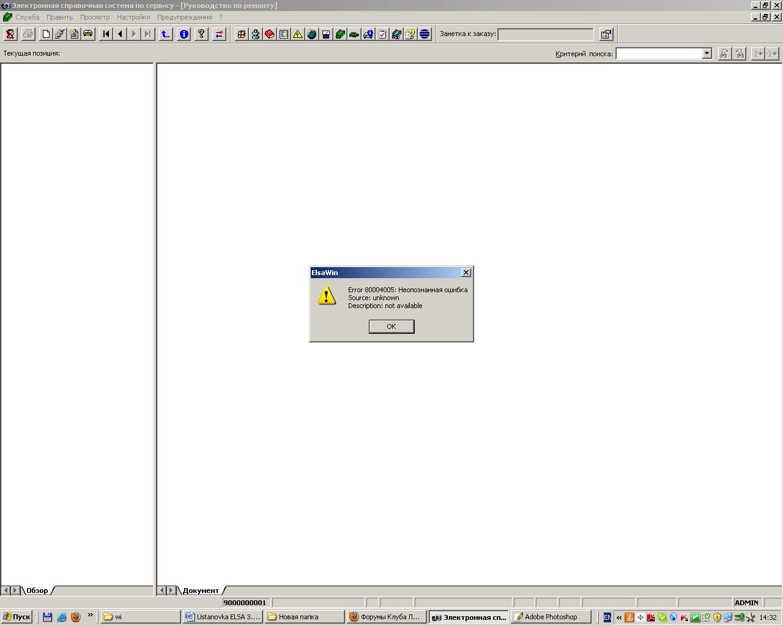The image size is (783, 626).
Task: Click the dark green car icon
Action: pyautogui.click(x=354, y=34)
